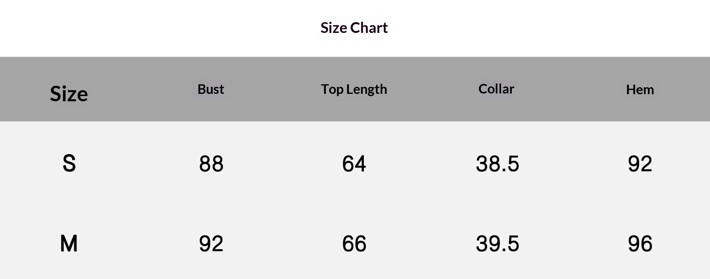
Task: Click the digits '39' in M collar value
Action: tap(487, 244)
